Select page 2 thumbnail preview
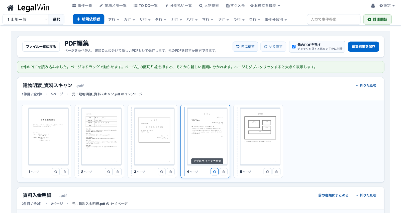The image size is (401, 213). [101, 136]
